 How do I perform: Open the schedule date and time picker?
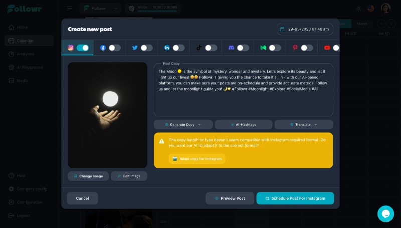click(x=305, y=29)
